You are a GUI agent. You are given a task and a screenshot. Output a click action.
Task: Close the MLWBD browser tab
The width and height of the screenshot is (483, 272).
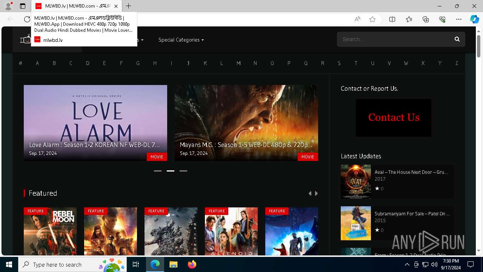tap(116, 6)
